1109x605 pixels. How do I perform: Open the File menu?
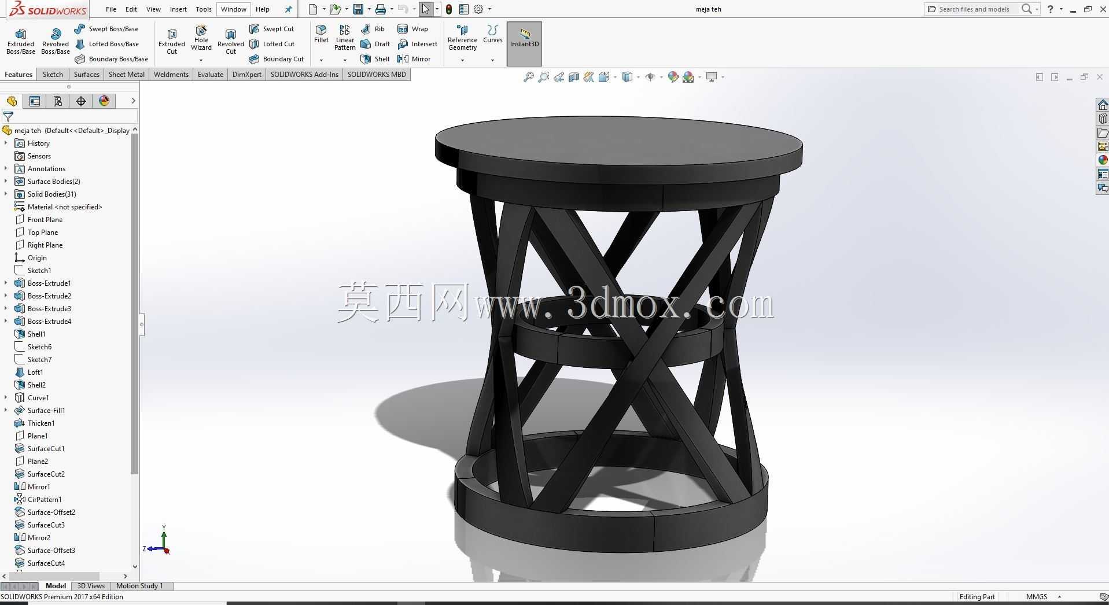click(x=111, y=9)
